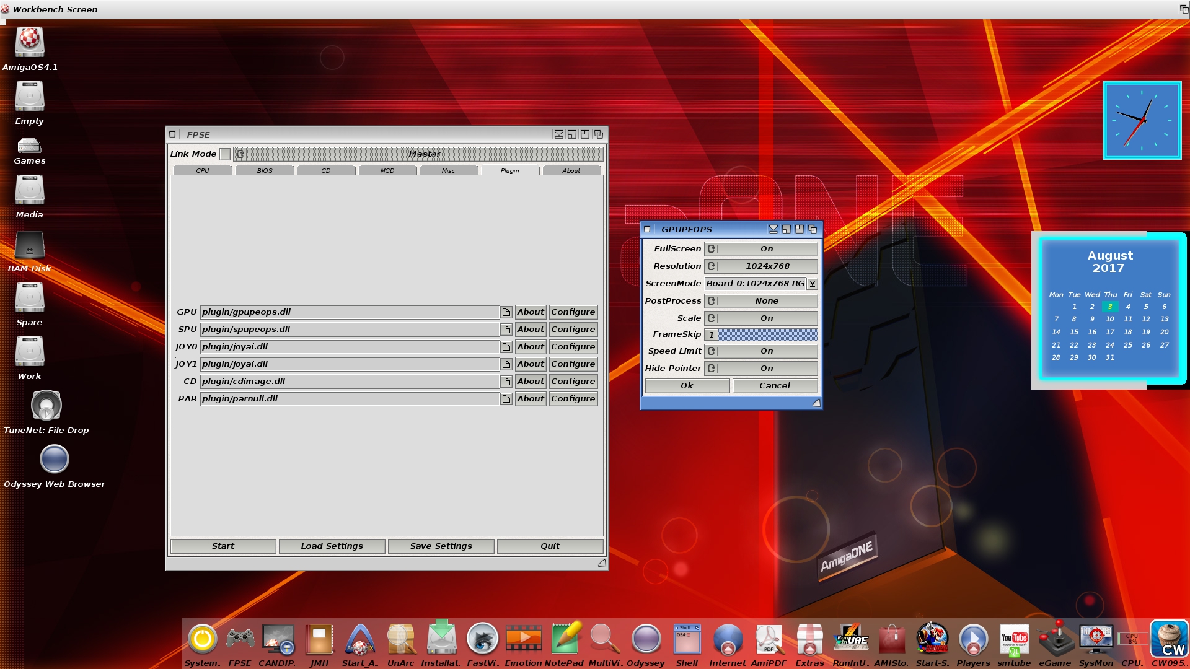The image size is (1190, 669).
Task: Browse for JOY0 plugin file
Action: pyautogui.click(x=506, y=347)
